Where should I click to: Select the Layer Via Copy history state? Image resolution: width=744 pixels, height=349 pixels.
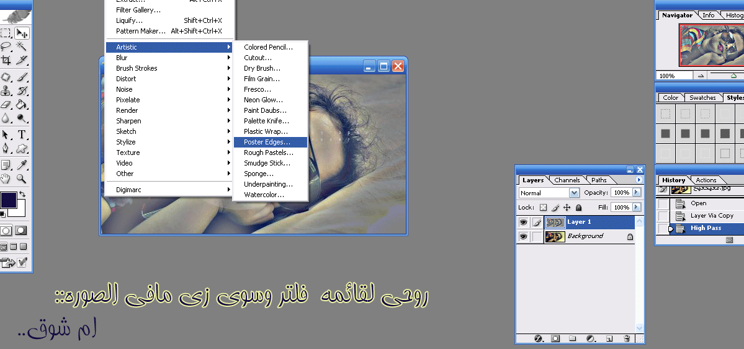tap(712, 215)
